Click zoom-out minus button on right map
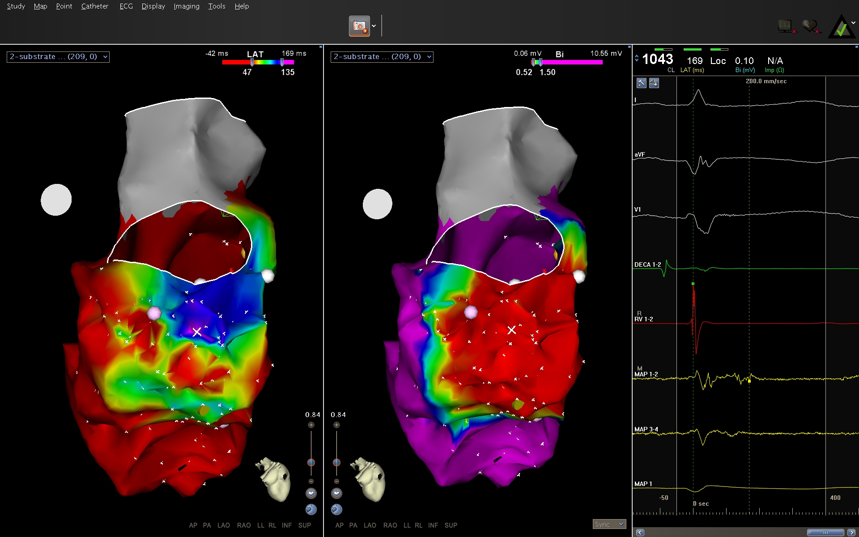The width and height of the screenshot is (859, 537). click(x=336, y=481)
